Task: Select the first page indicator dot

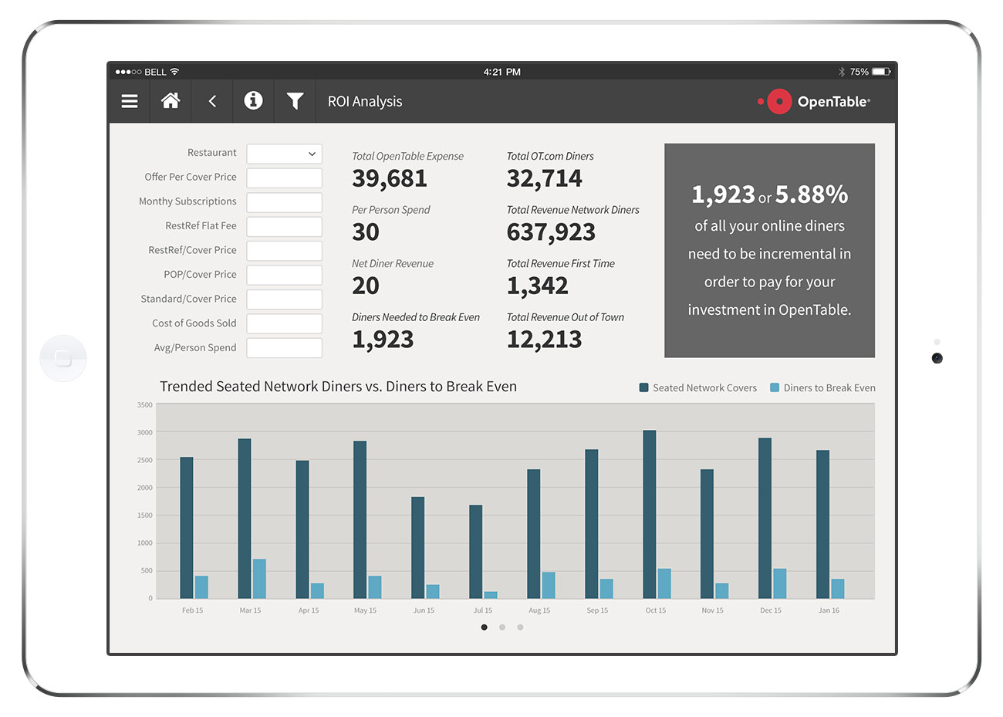Action: coord(484,627)
